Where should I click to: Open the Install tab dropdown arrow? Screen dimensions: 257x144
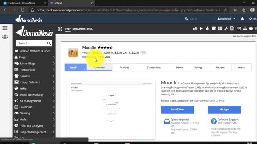point(84,69)
